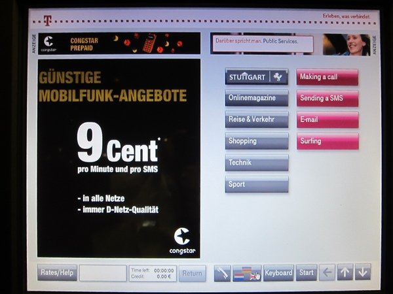Tap the Telekom T logo
This screenshot has height=294, width=393.
click(x=47, y=20)
